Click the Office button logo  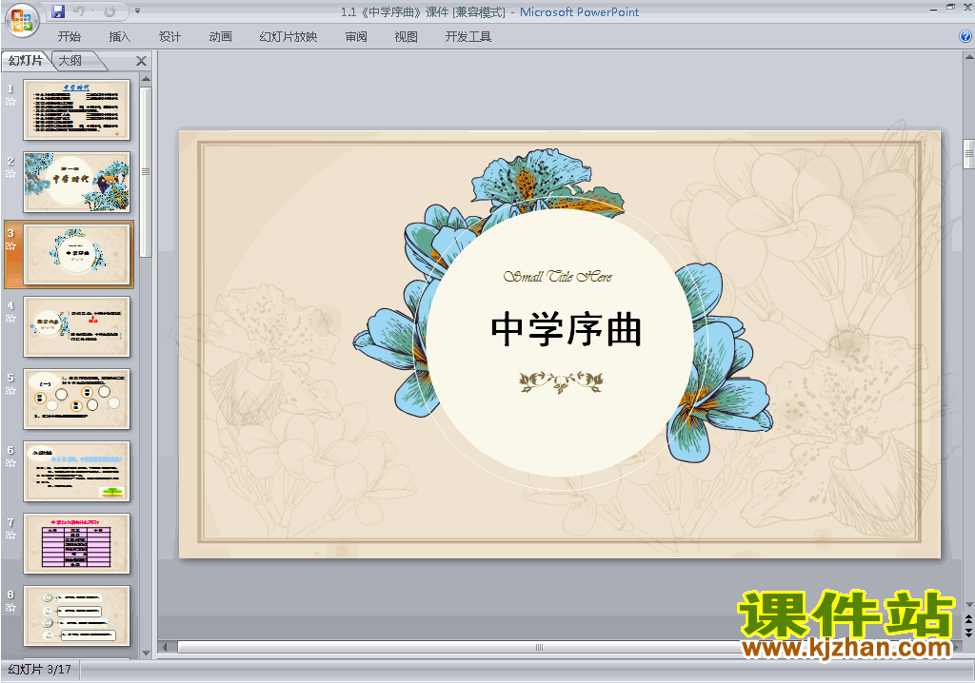(22, 21)
